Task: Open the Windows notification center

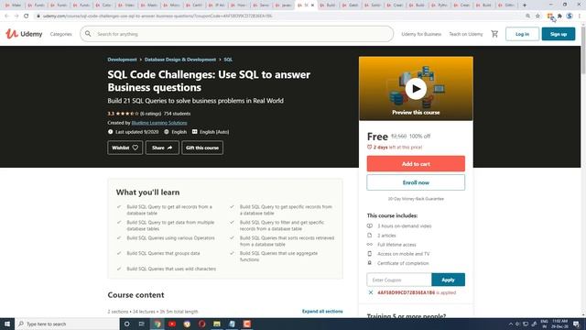Action: (x=577, y=324)
